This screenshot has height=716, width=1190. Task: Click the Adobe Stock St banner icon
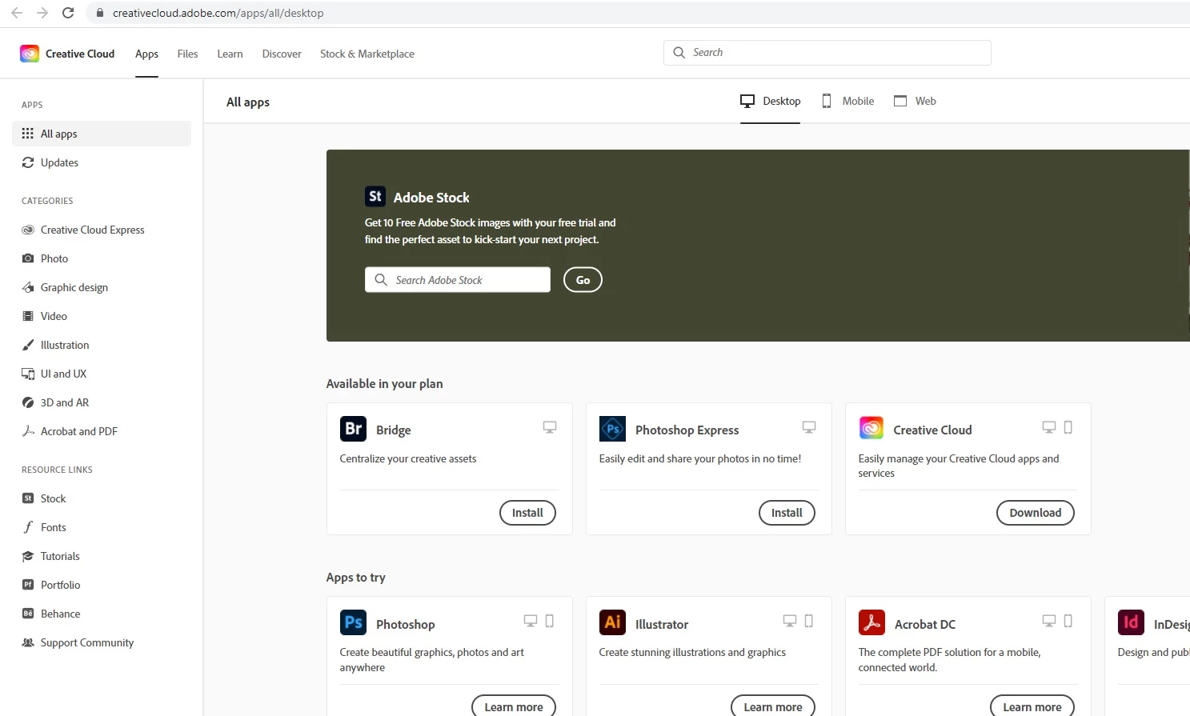coord(375,196)
